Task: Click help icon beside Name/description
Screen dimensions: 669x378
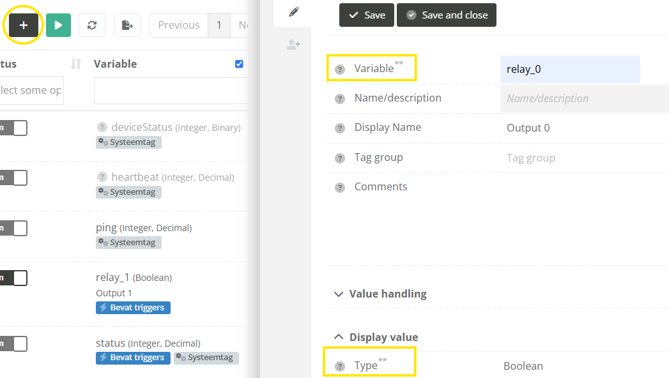Action: pyautogui.click(x=340, y=99)
